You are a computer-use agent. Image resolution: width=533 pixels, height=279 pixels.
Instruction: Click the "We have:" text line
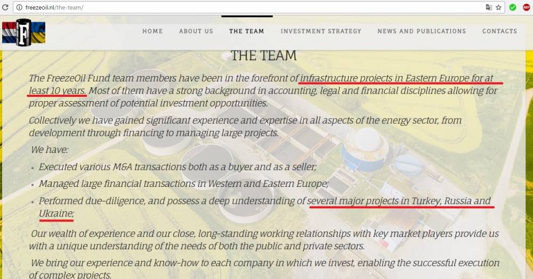(x=50, y=150)
